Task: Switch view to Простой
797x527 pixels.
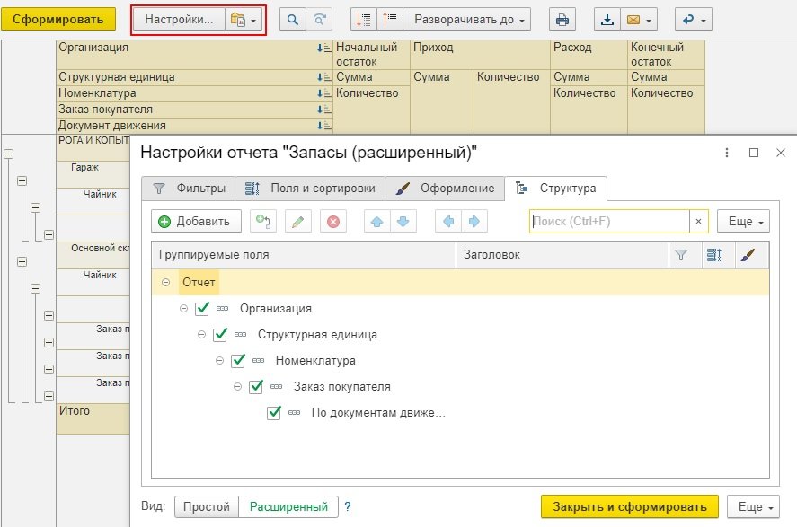Action: (x=207, y=506)
